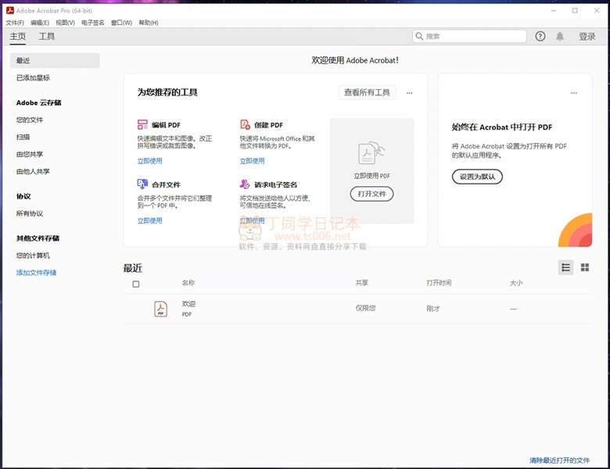Open the help question mark icon

click(x=540, y=37)
